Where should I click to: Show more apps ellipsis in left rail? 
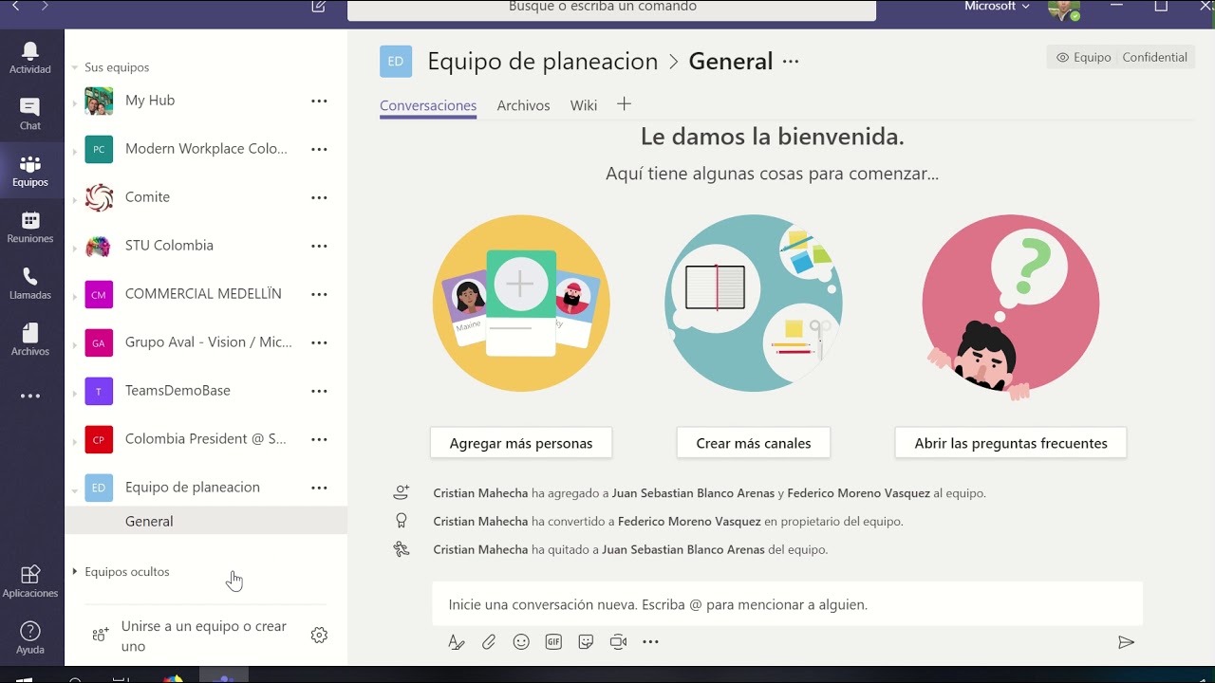point(30,397)
